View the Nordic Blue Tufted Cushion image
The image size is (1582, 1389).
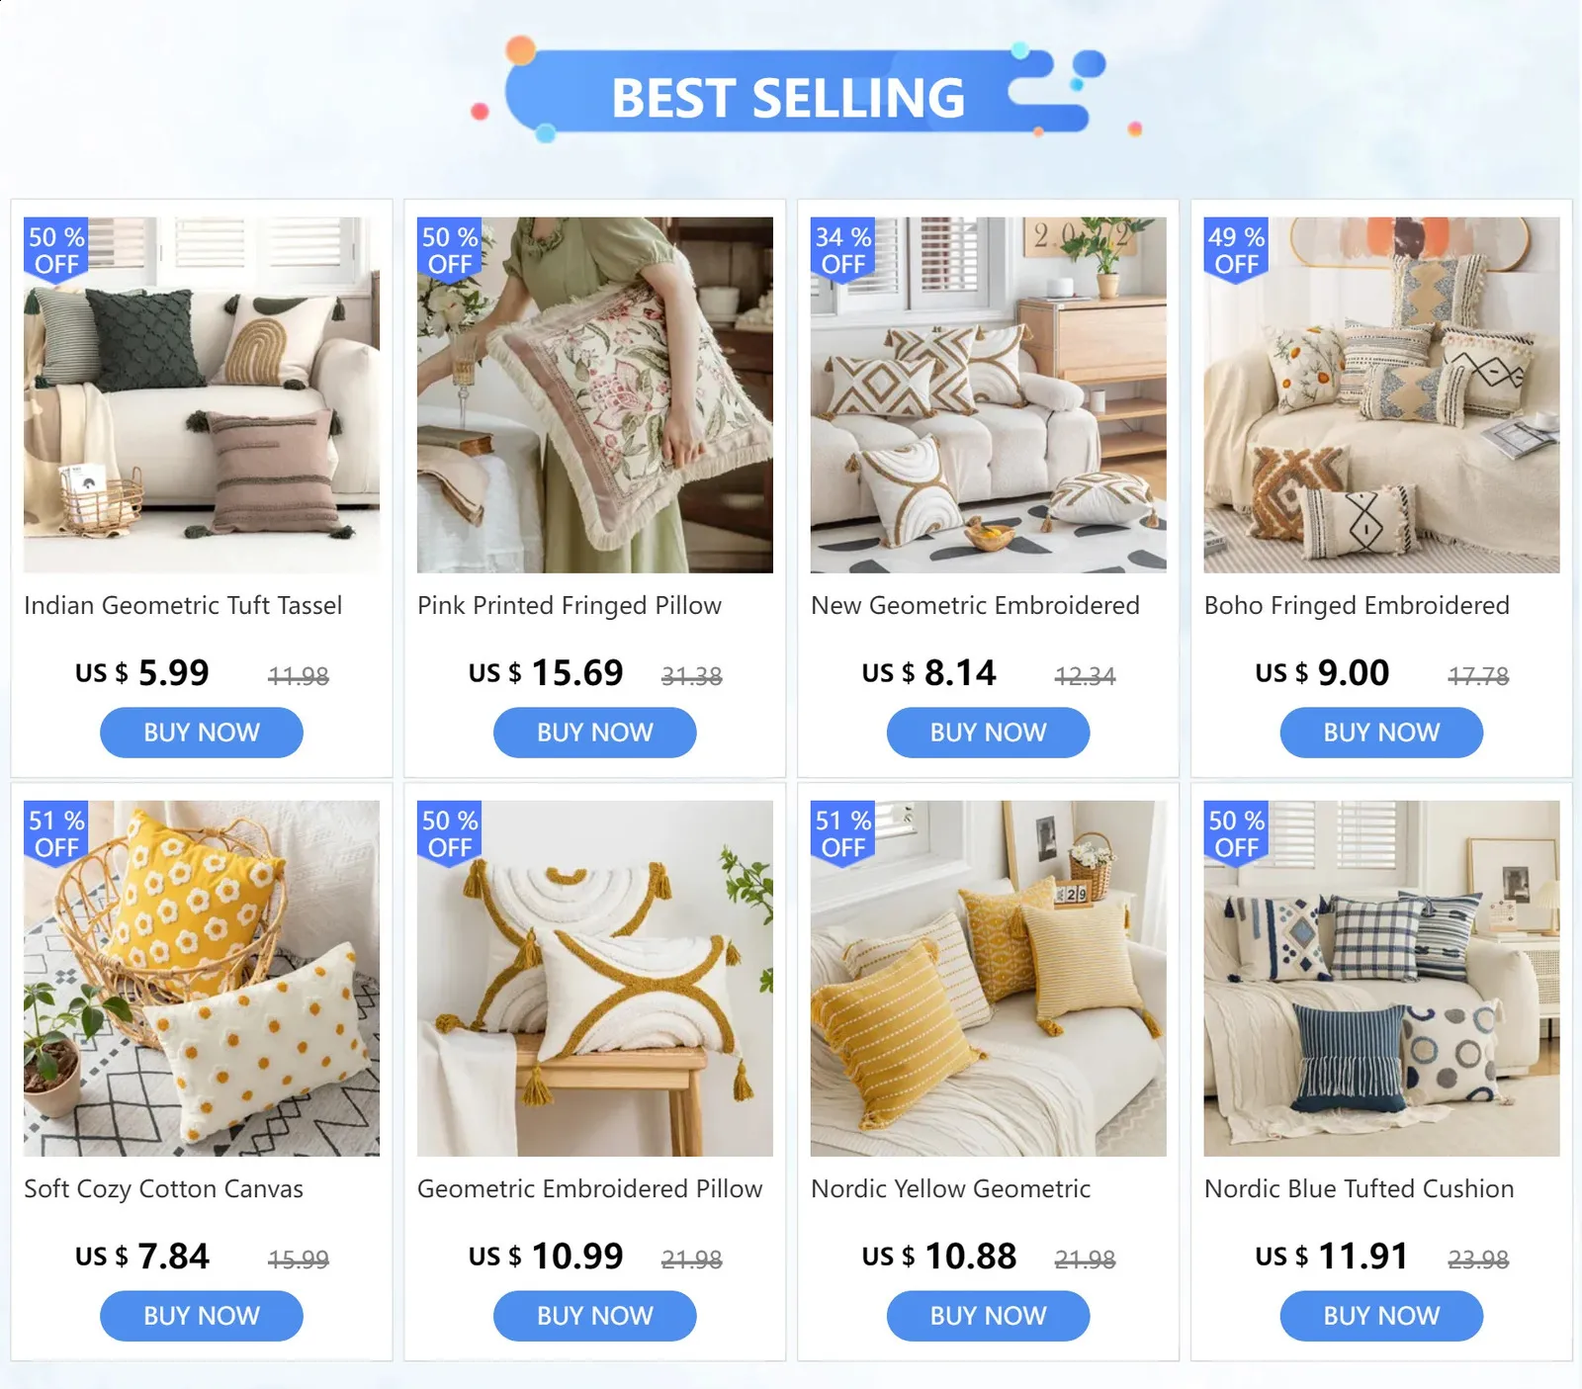[1382, 979]
